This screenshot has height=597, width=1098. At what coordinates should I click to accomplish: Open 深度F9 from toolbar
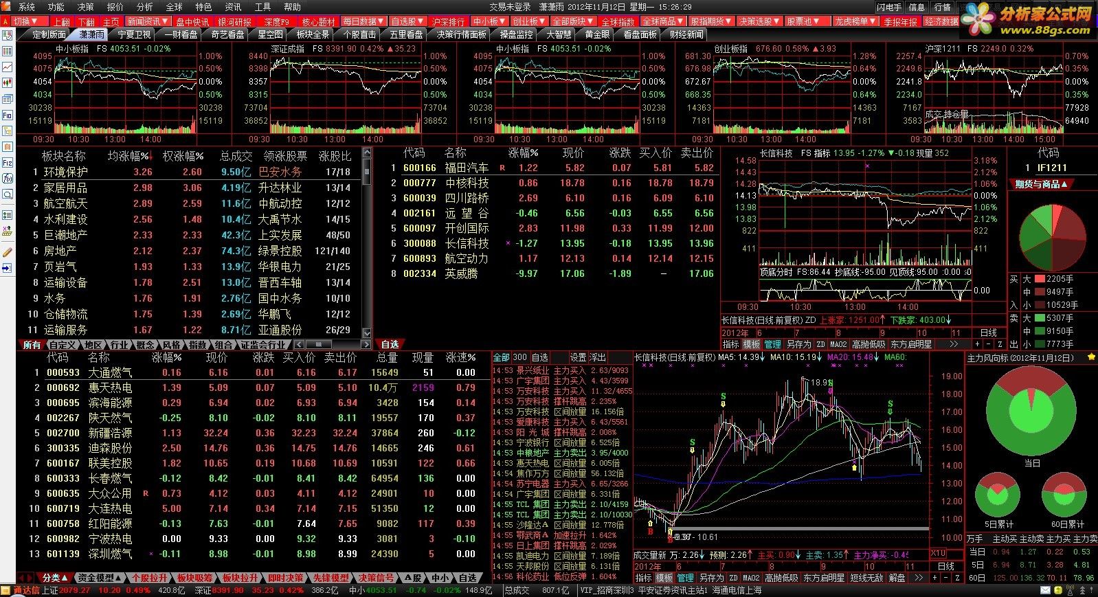(278, 22)
